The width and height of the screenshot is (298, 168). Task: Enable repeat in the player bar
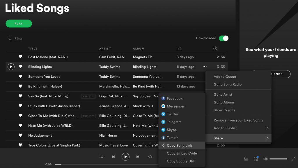click(x=150, y=157)
